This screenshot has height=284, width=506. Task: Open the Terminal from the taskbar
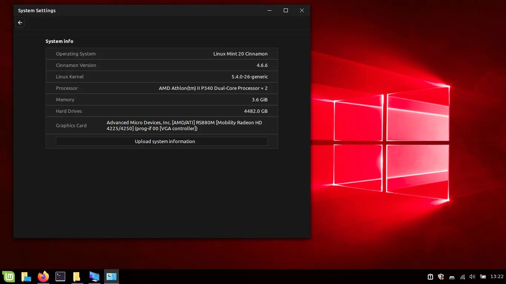click(60, 276)
